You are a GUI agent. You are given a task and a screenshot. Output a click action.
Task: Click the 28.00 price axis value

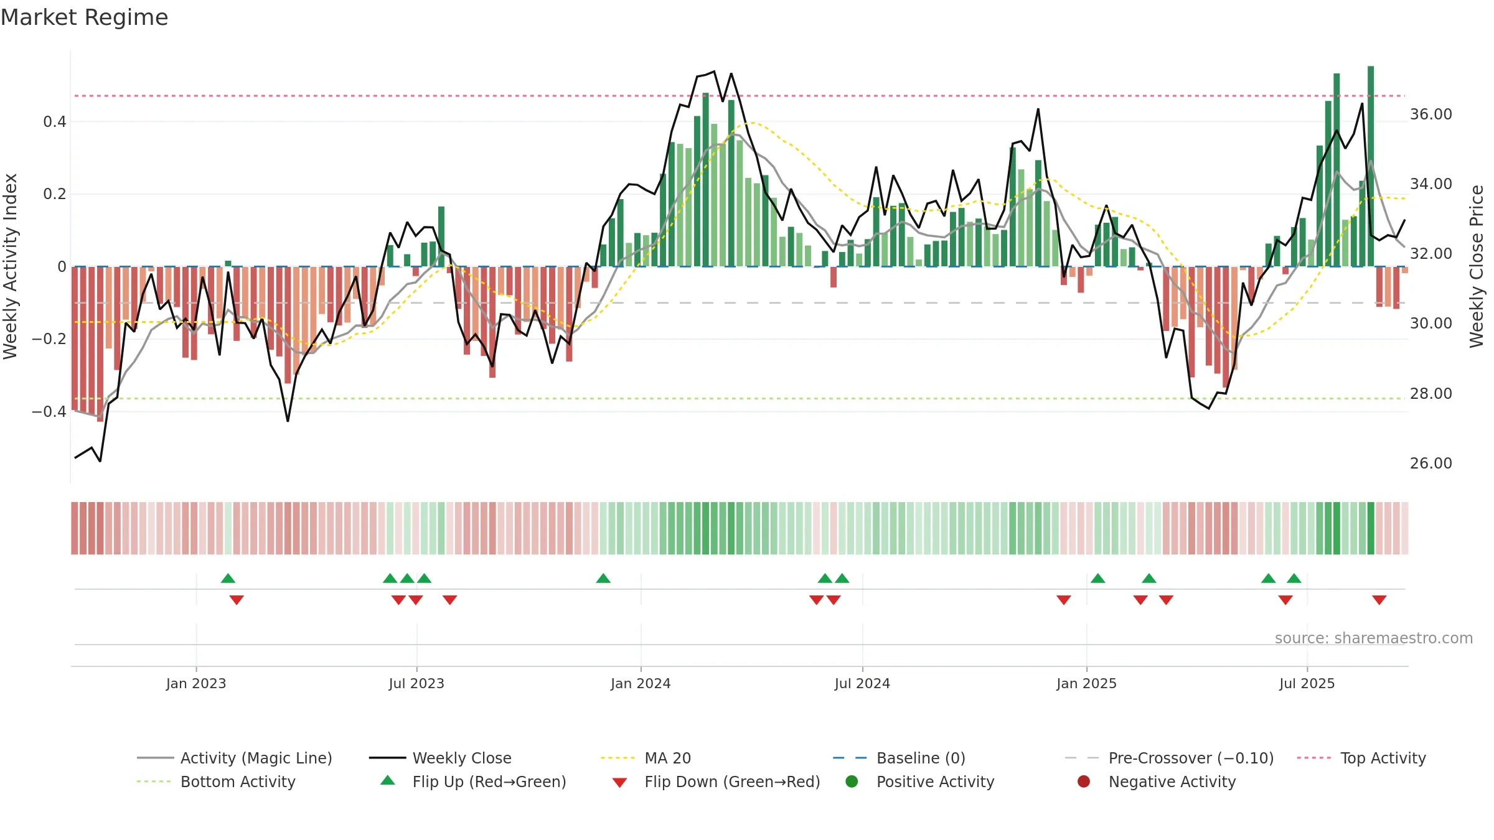click(x=1431, y=394)
